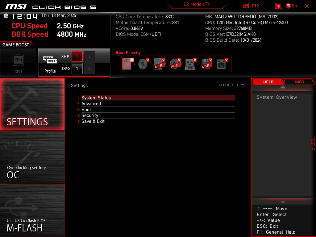Enable iEXPO profile 1
316x237 pixels.
[77, 69]
